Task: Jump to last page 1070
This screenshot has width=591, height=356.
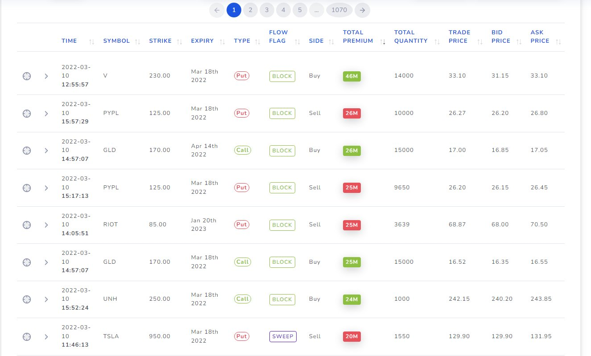Action: (x=339, y=10)
